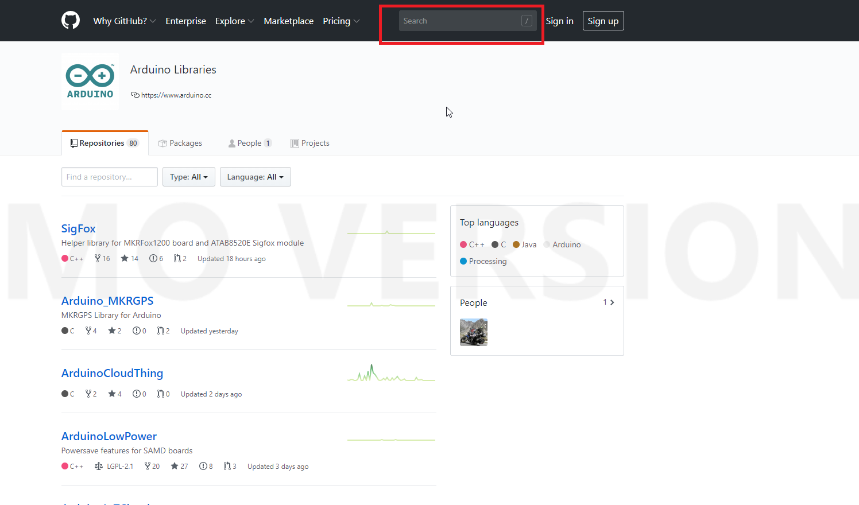
Task: Open pull requests icon for ArduinoLowPower
Action: (227, 466)
